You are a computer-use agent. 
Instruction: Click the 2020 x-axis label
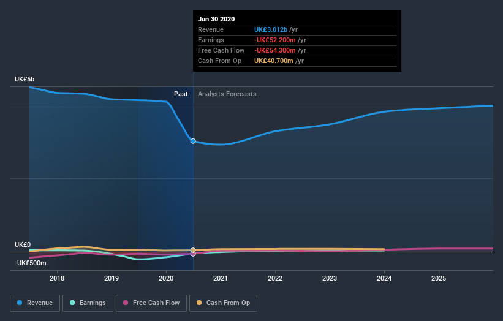click(166, 278)
